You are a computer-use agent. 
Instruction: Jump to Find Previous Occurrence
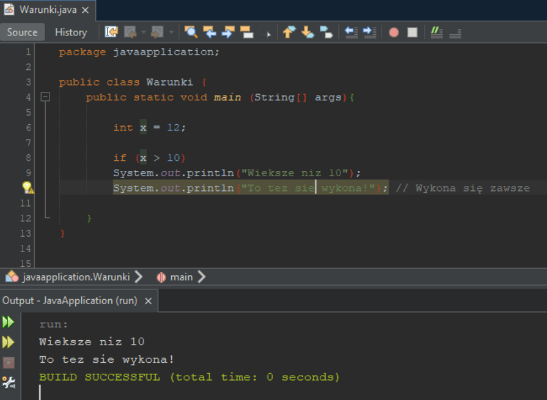coord(209,32)
